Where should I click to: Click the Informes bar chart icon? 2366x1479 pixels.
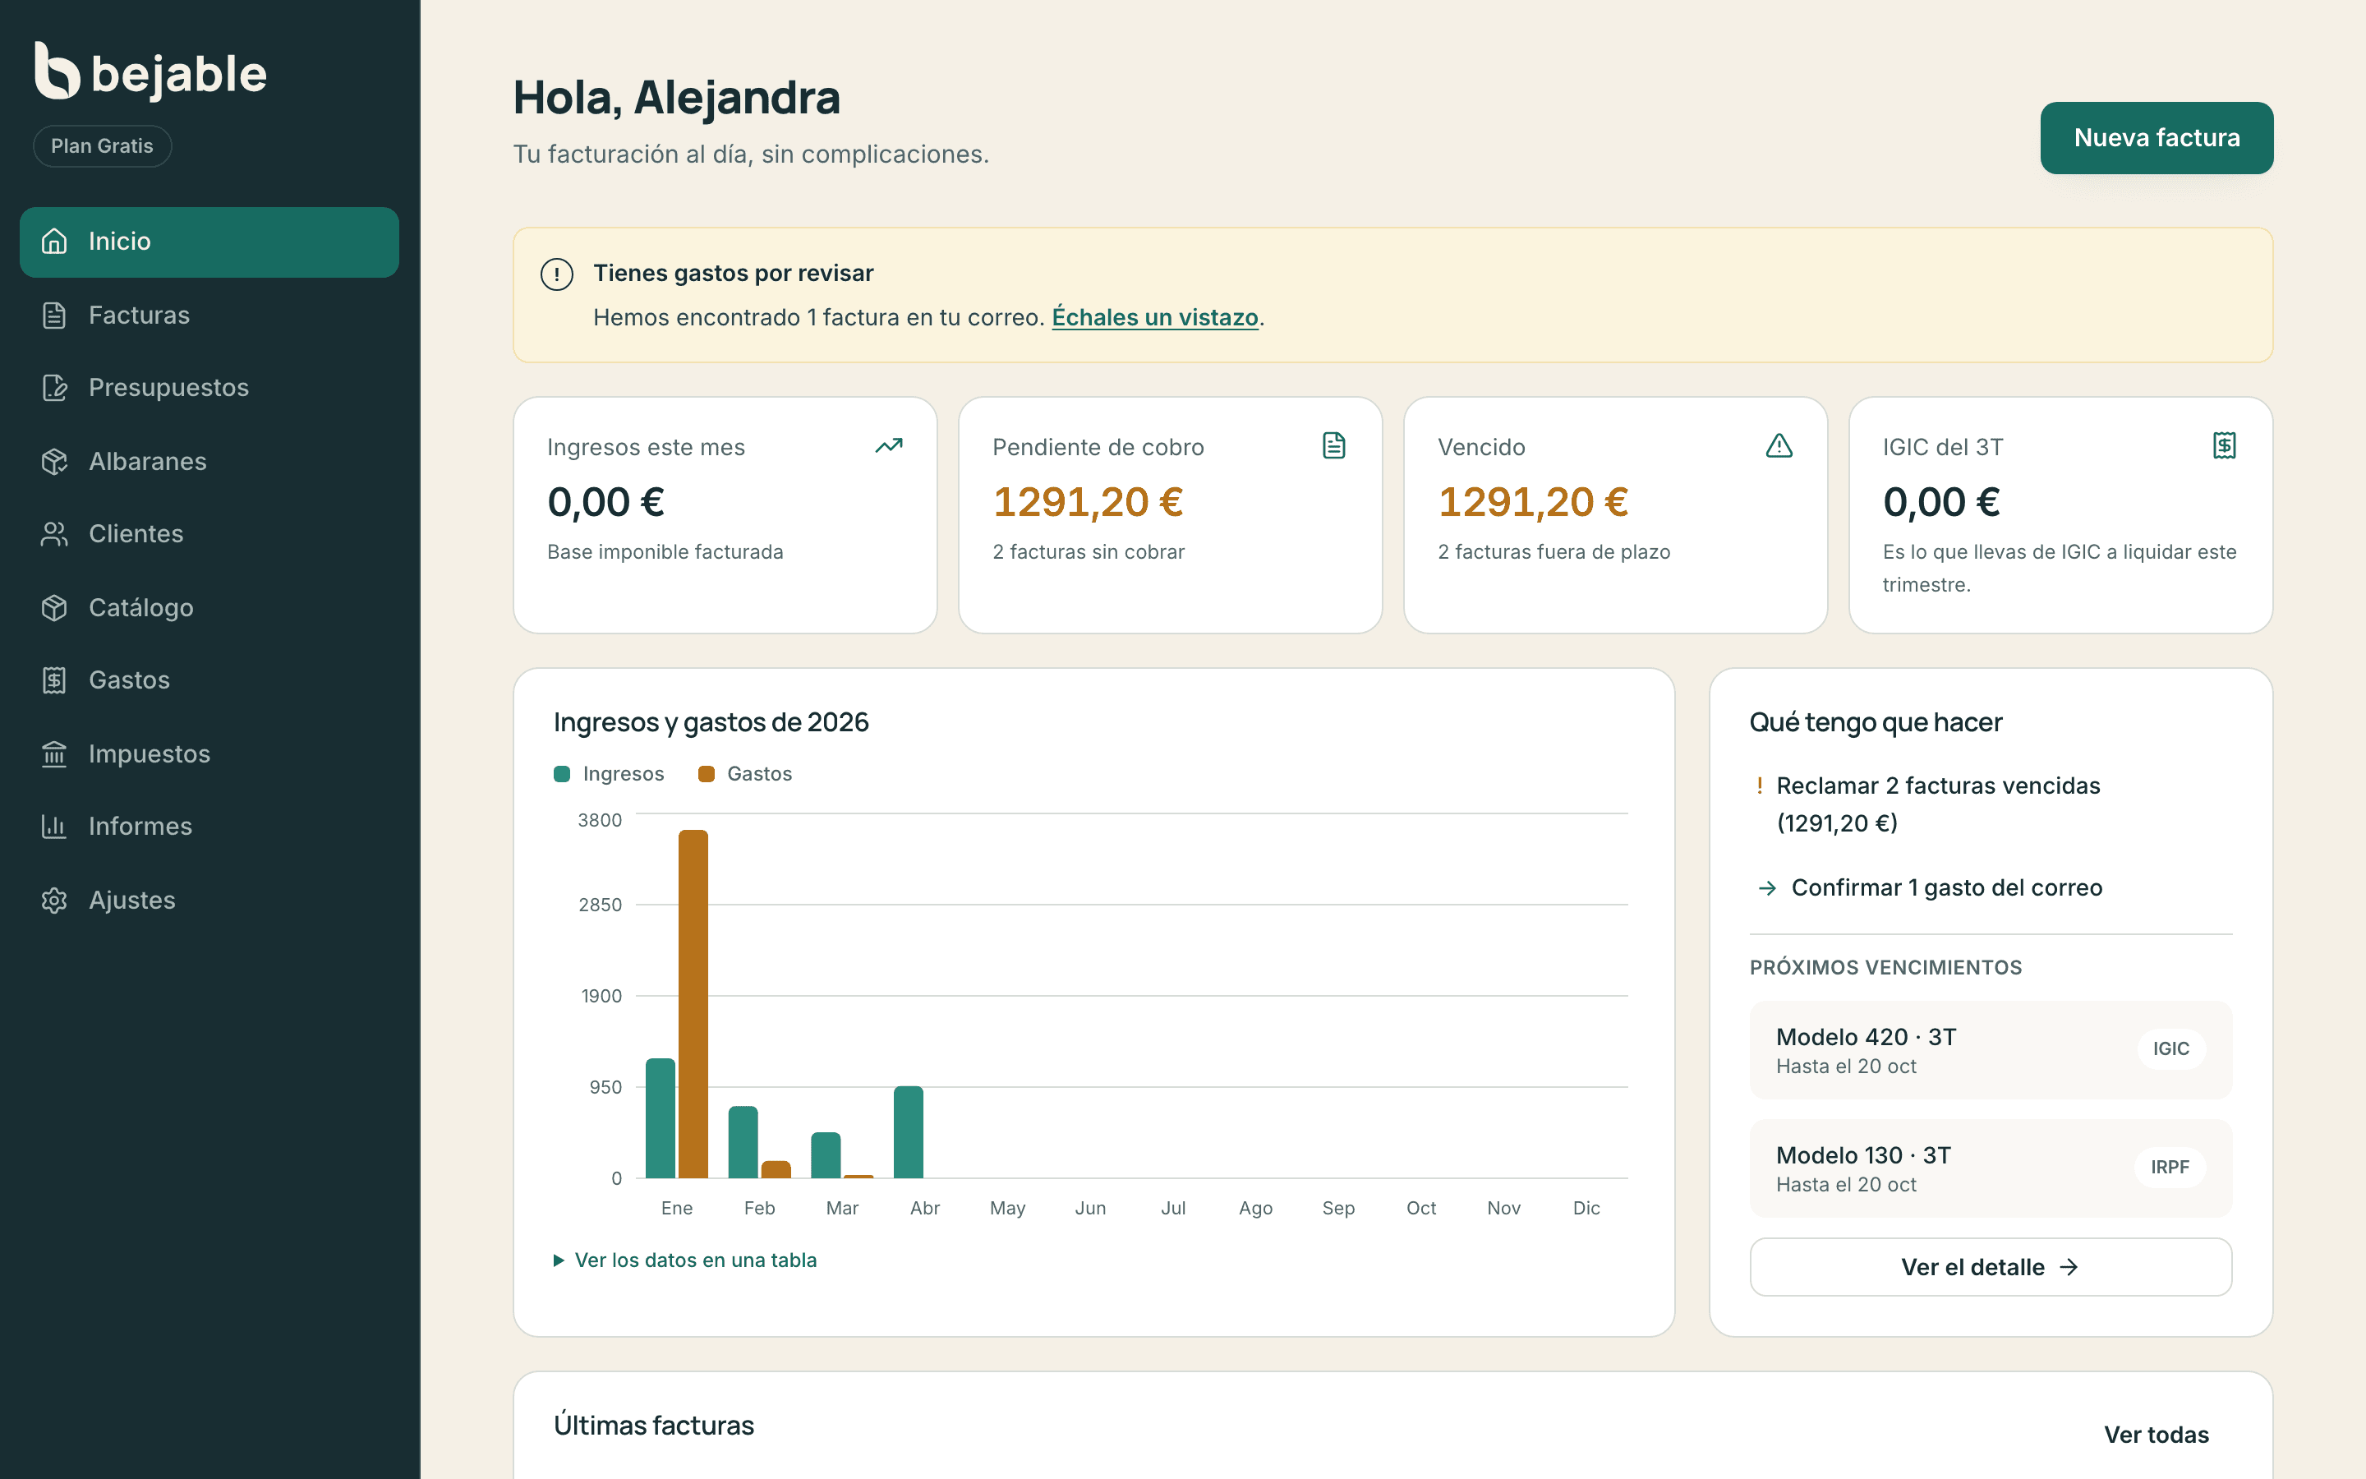[x=53, y=827]
